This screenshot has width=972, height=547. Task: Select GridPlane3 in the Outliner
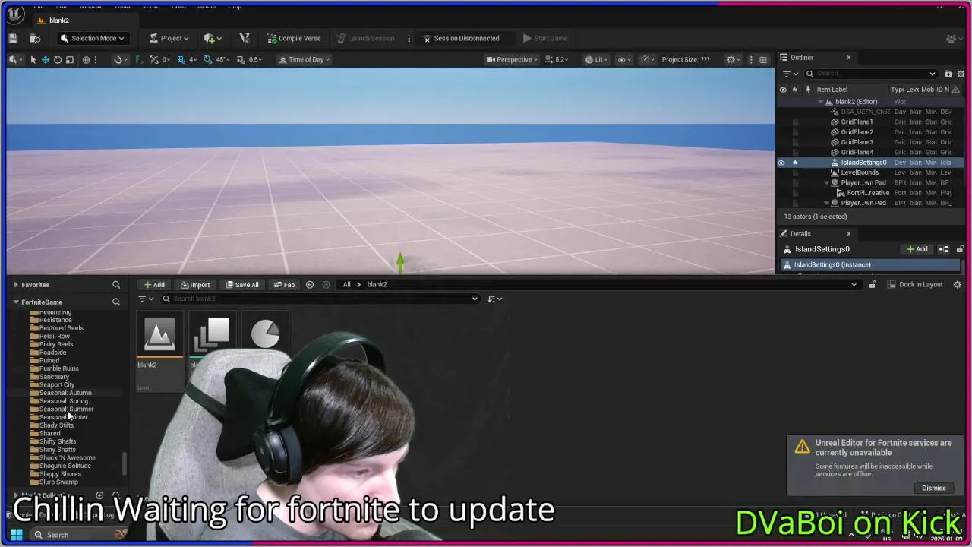pos(857,142)
